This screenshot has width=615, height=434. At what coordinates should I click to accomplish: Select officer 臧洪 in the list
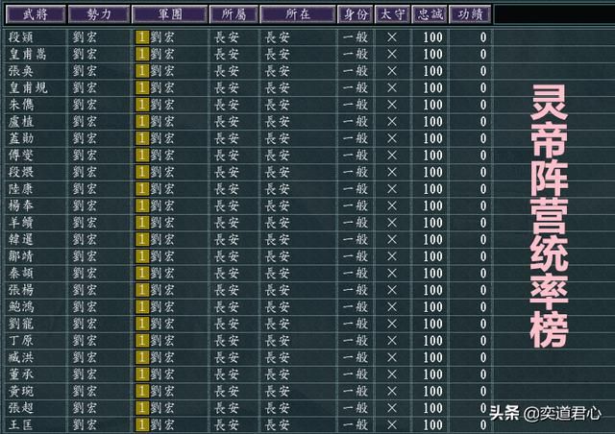point(21,357)
